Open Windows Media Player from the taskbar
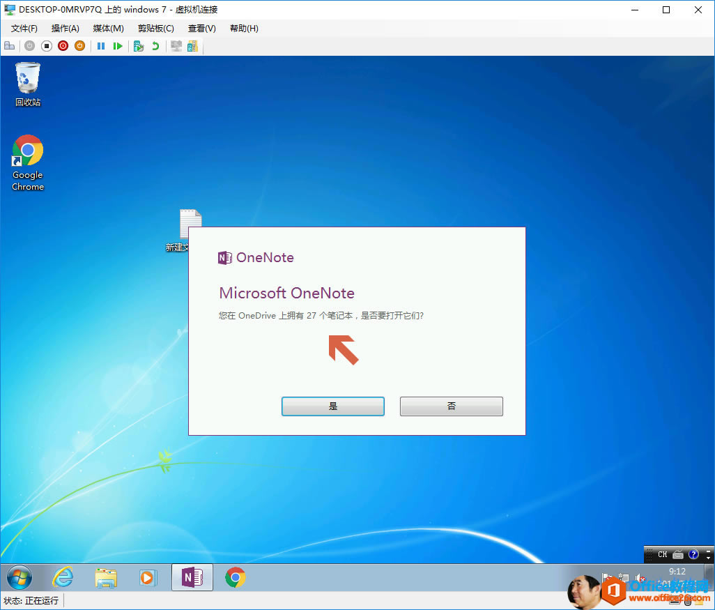 coord(148,577)
